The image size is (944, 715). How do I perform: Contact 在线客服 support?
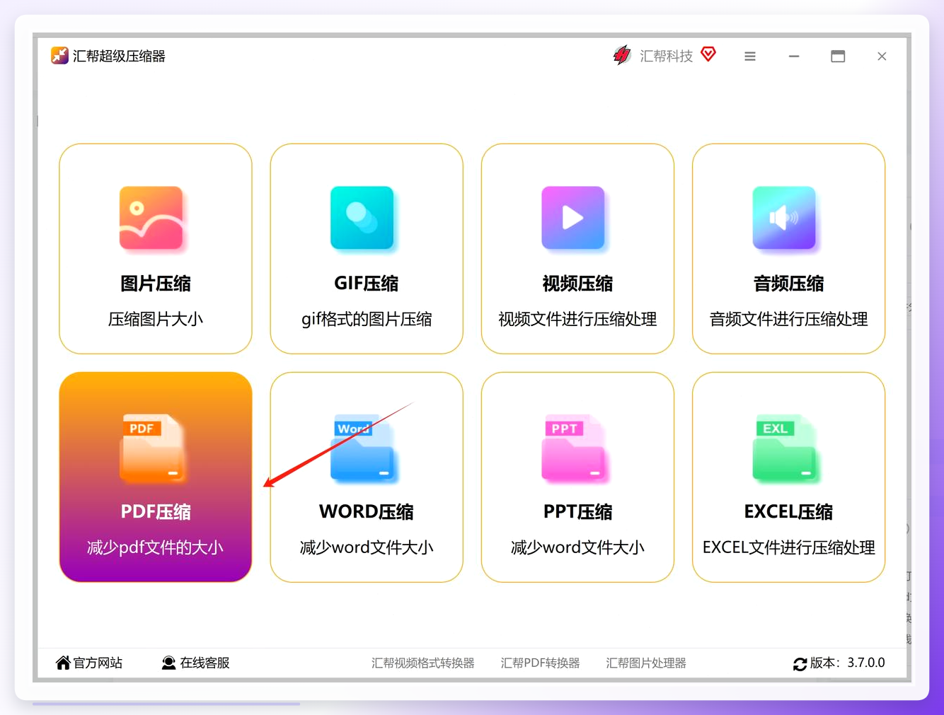[x=205, y=663]
